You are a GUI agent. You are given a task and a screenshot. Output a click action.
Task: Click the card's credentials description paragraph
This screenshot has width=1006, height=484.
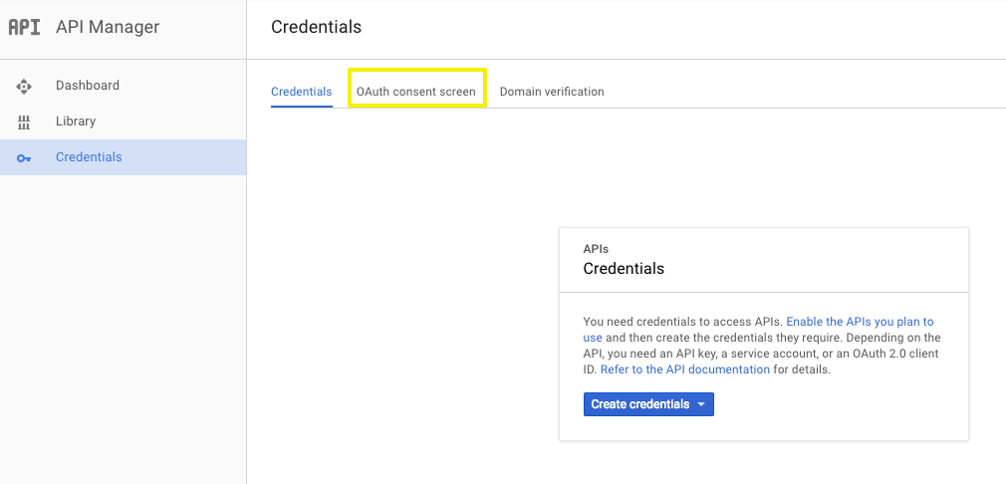762,346
